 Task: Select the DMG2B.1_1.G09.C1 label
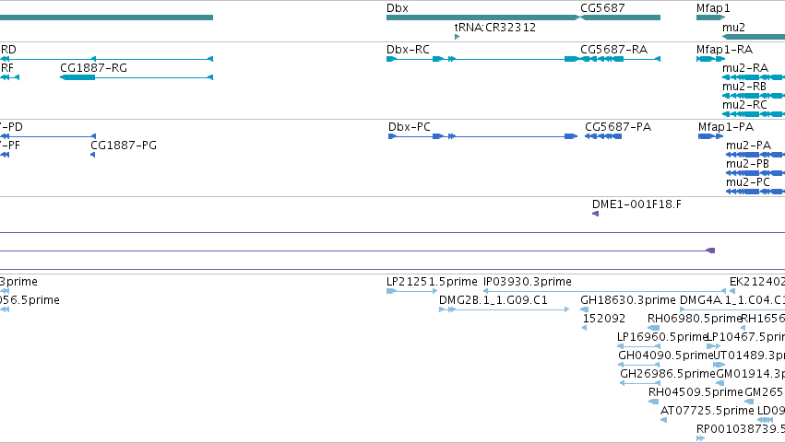494,300
